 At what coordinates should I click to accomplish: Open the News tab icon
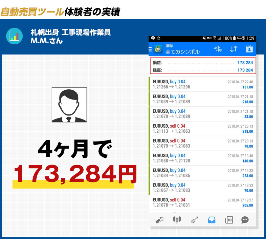tap(229, 220)
